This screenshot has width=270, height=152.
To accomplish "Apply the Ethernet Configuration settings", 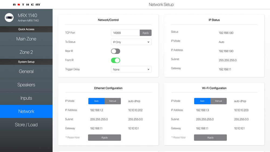I will point(104,137).
